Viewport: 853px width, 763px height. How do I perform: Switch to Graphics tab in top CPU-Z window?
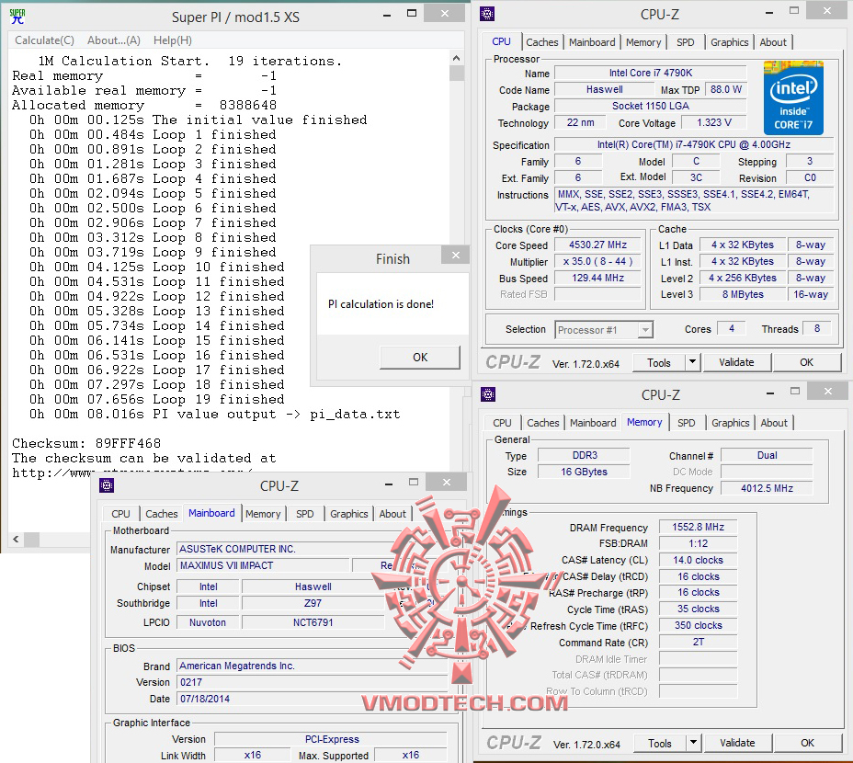730,42
